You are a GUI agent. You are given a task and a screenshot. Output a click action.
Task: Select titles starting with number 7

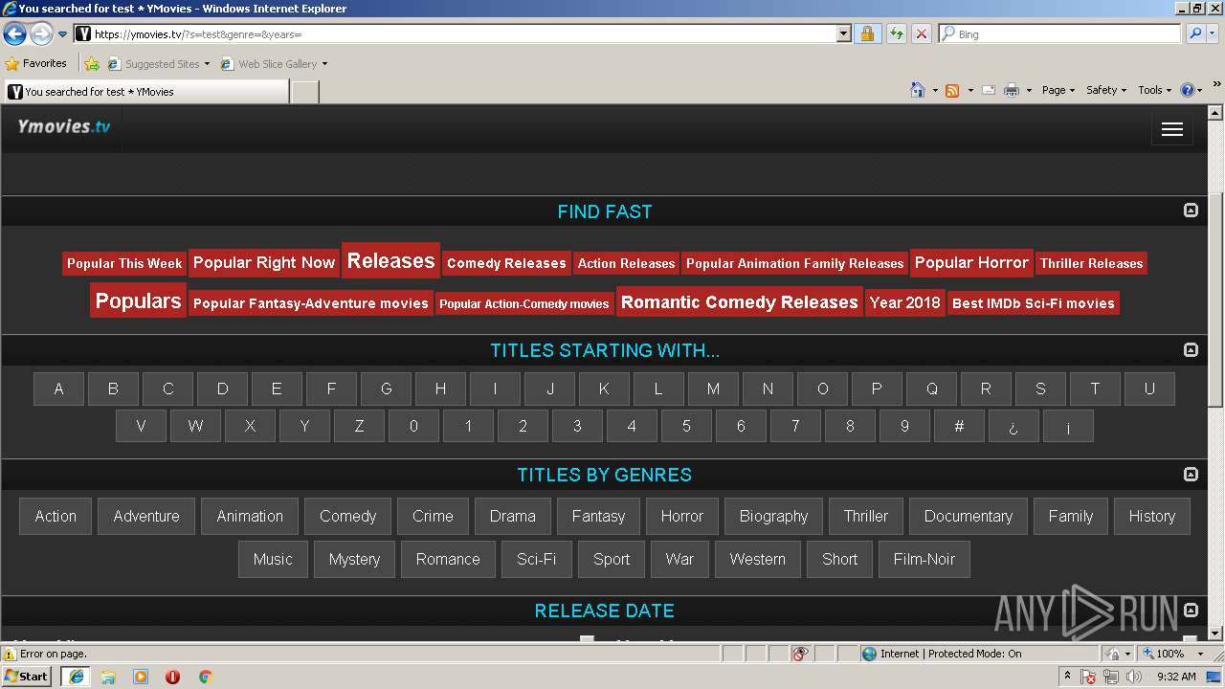point(795,426)
